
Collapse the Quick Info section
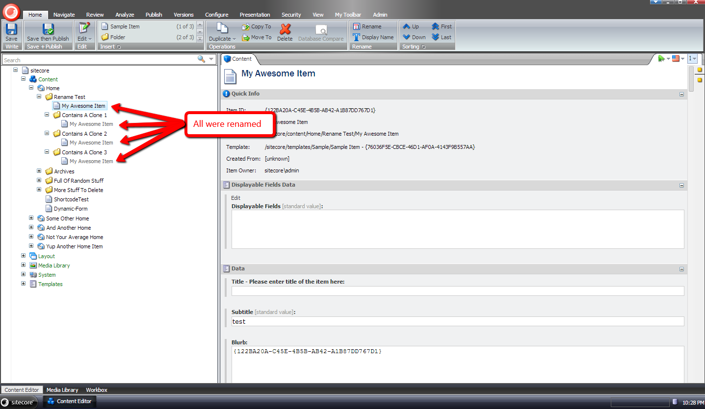click(681, 94)
